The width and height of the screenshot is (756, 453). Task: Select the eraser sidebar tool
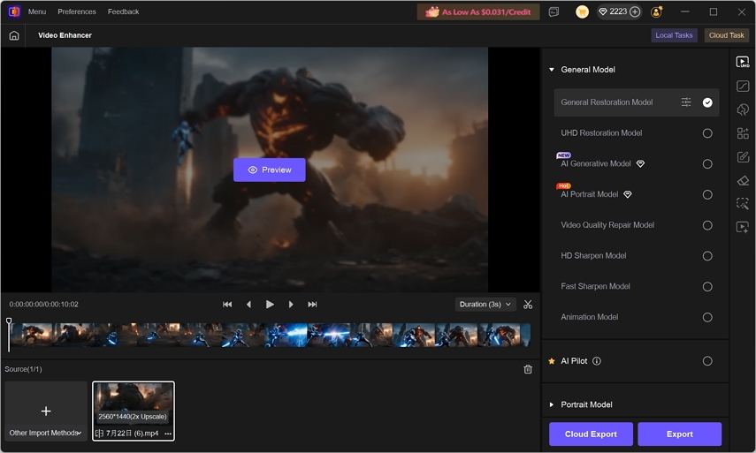(x=743, y=180)
